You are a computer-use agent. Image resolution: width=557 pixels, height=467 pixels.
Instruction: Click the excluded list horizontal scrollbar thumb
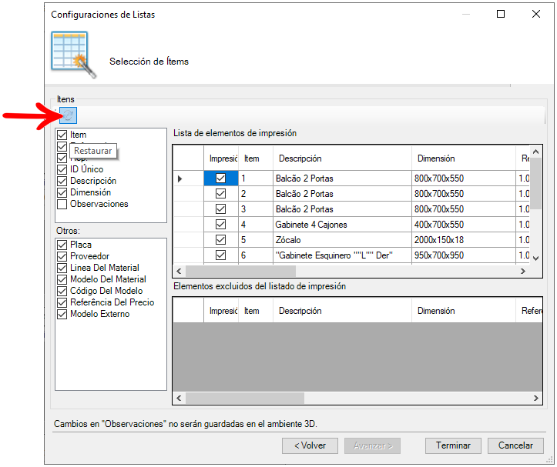point(245,399)
